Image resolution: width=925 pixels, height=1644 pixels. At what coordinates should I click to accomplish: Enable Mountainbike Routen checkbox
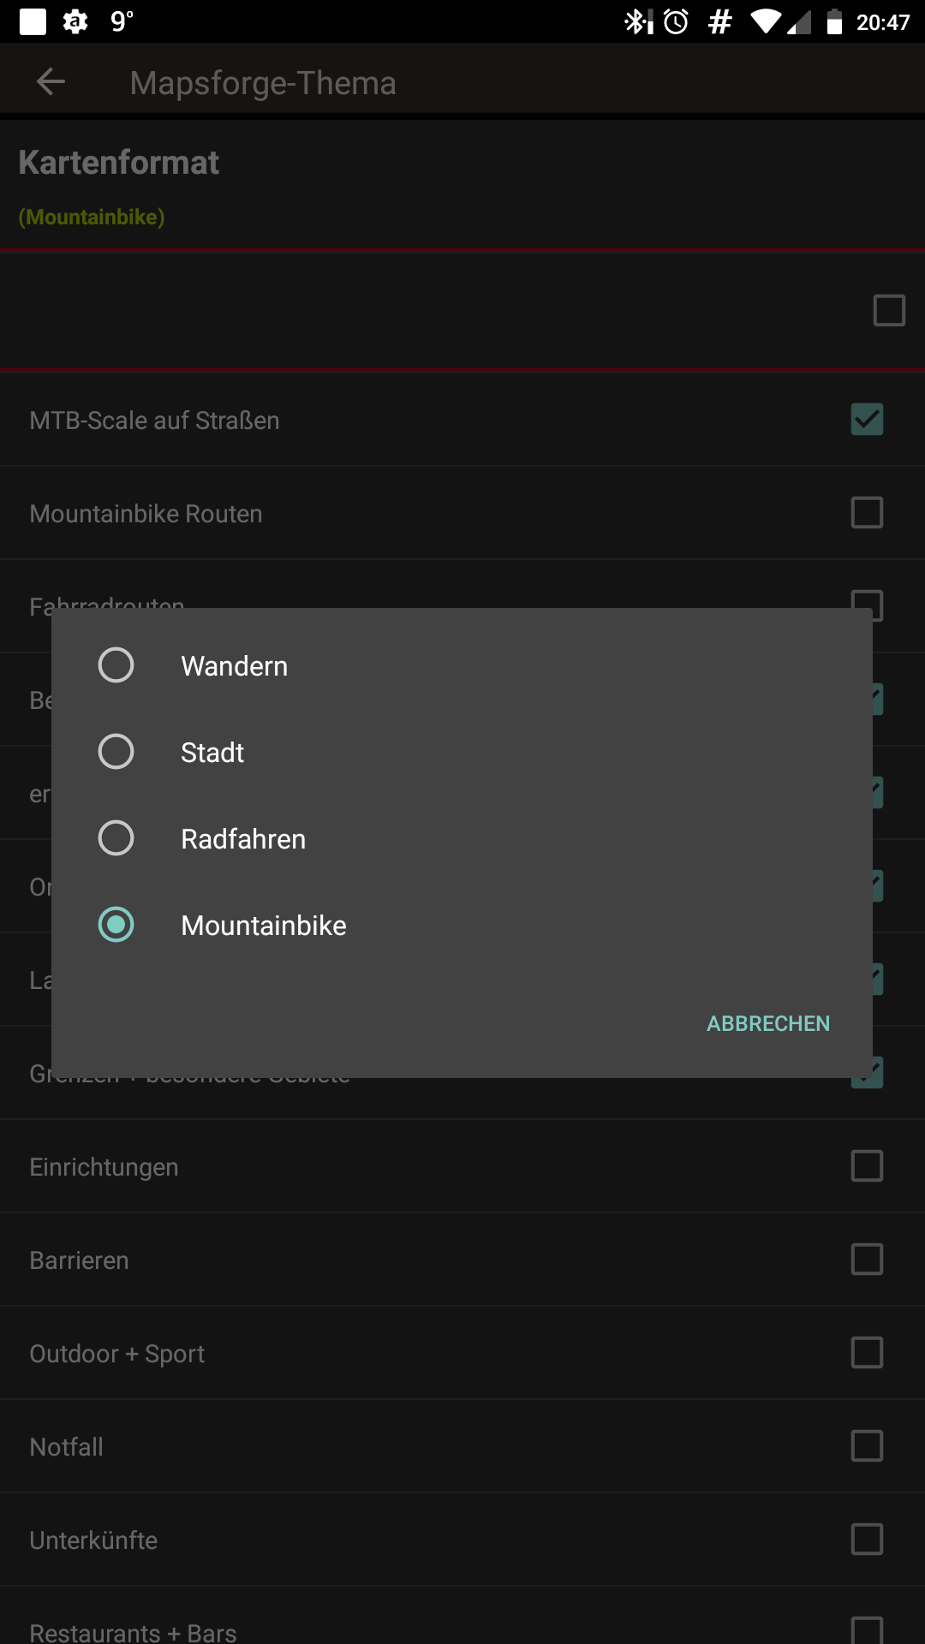867,513
